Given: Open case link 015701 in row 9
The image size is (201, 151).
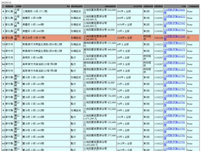Looking at the screenshot, I should pos(175,111).
